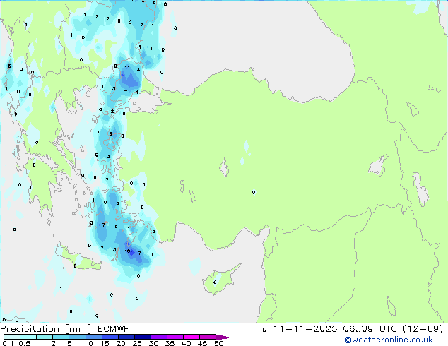
Task: Click the legend scale label '0.1'
Action: (8, 343)
